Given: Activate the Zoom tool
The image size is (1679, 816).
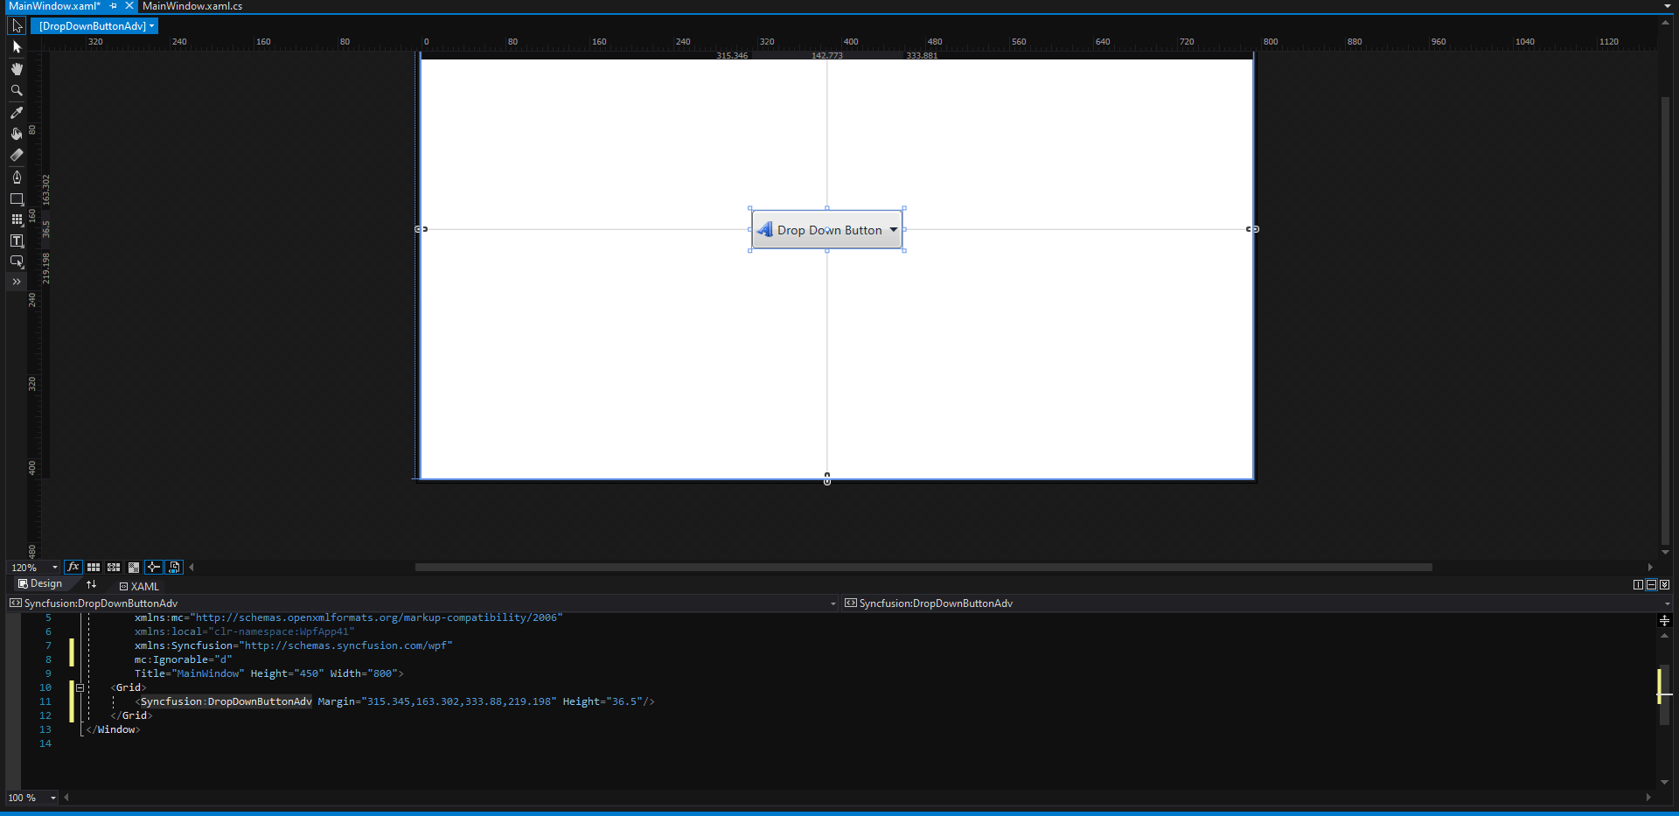Looking at the screenshot, I should point(16,90).
